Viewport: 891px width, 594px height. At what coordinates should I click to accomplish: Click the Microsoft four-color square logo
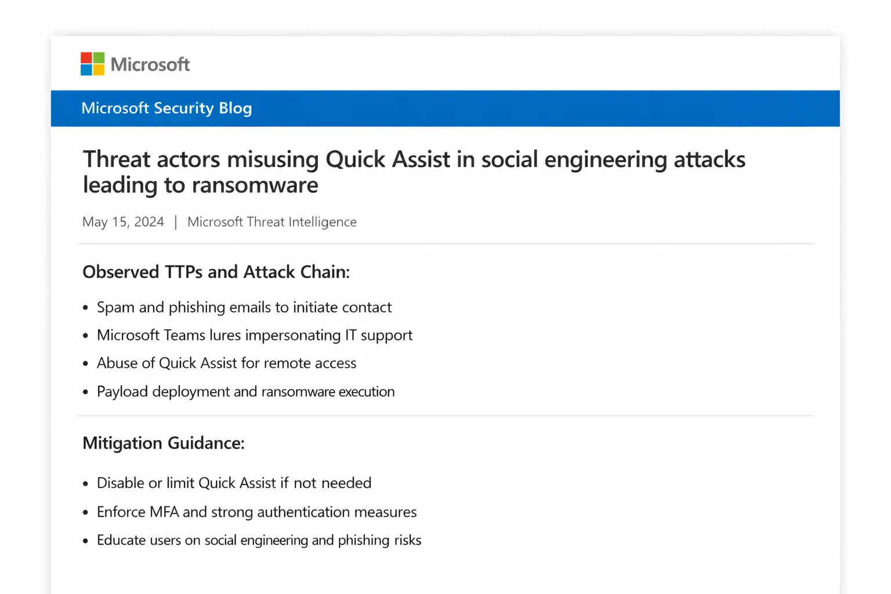tap(92, 64)
